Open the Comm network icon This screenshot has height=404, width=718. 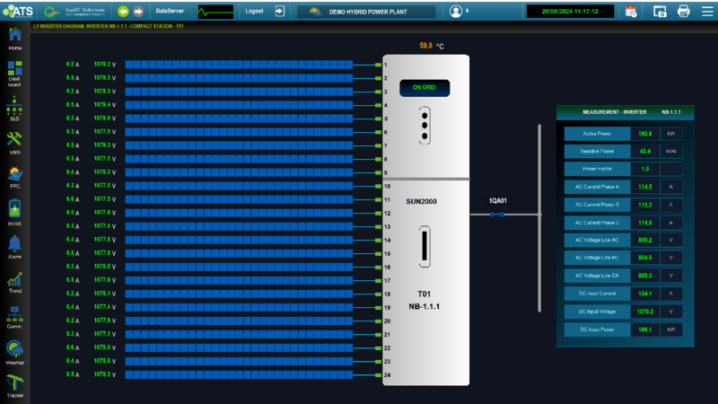(x=14, y=315)
